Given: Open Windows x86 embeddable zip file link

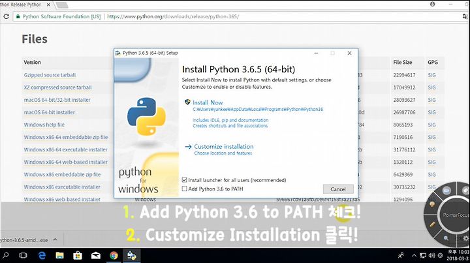Looking at the screenshot, I should click(x=63, y=174).
